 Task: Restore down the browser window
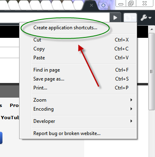[x=131, y=3]
